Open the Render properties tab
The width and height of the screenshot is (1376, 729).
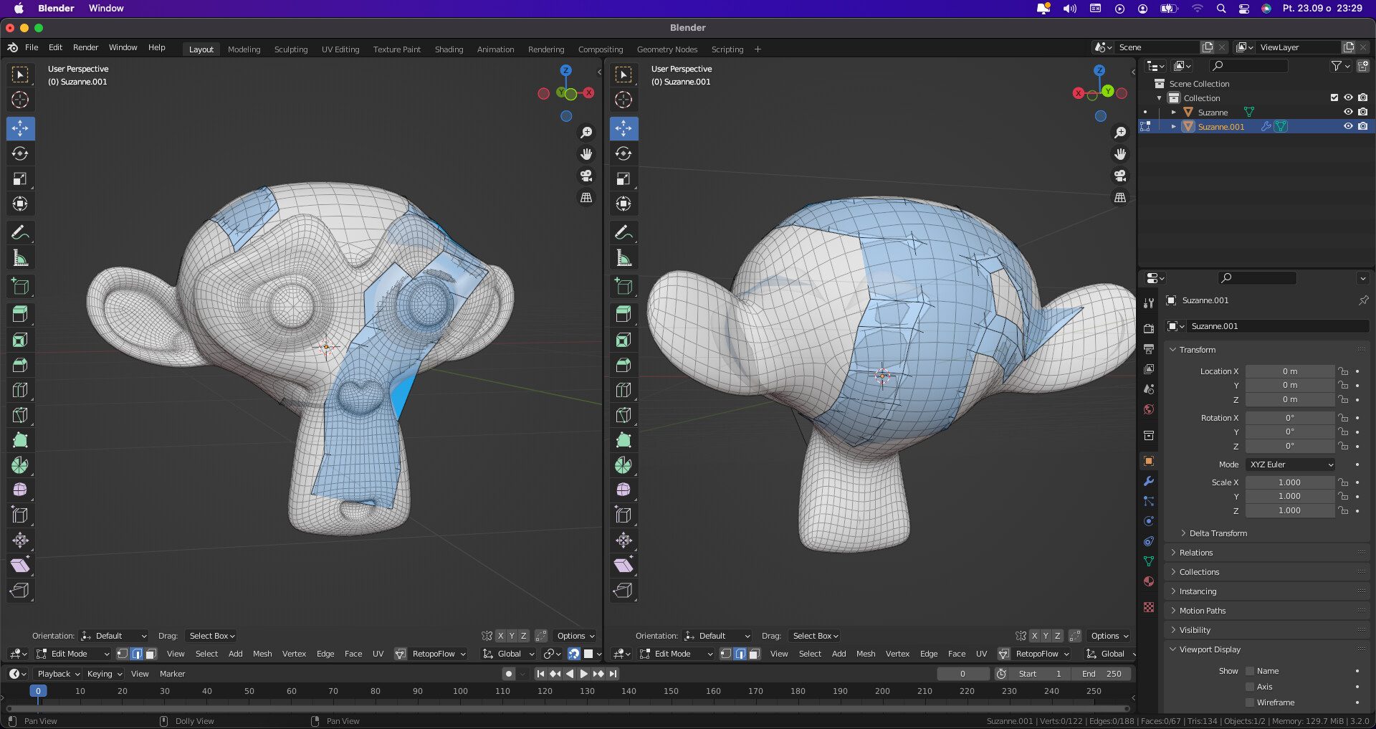click(x=1149, y=328)
